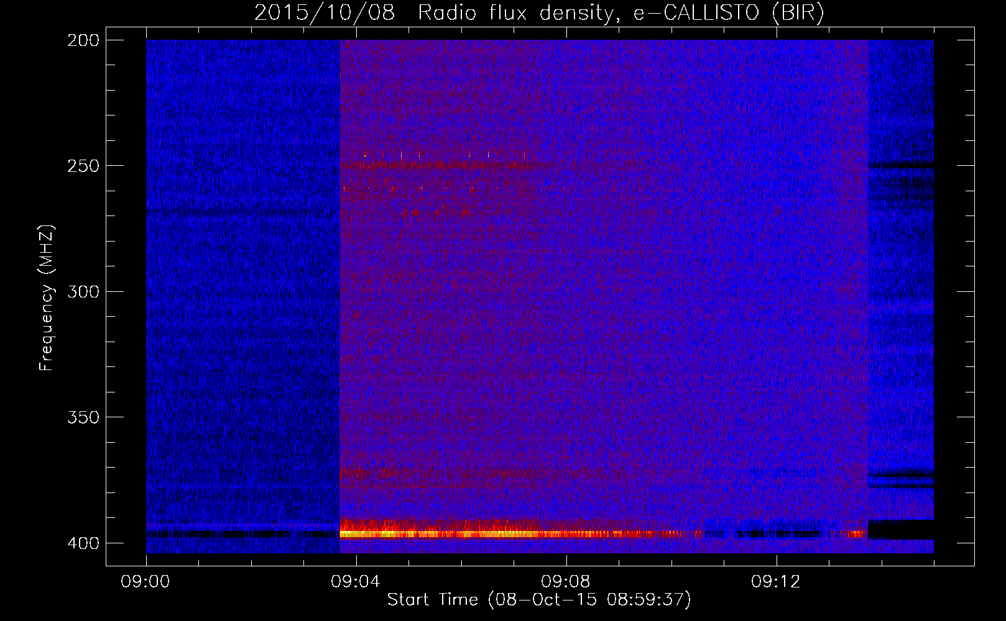
Task: Click the 09:12 time tick label
Action: (775, 582)
